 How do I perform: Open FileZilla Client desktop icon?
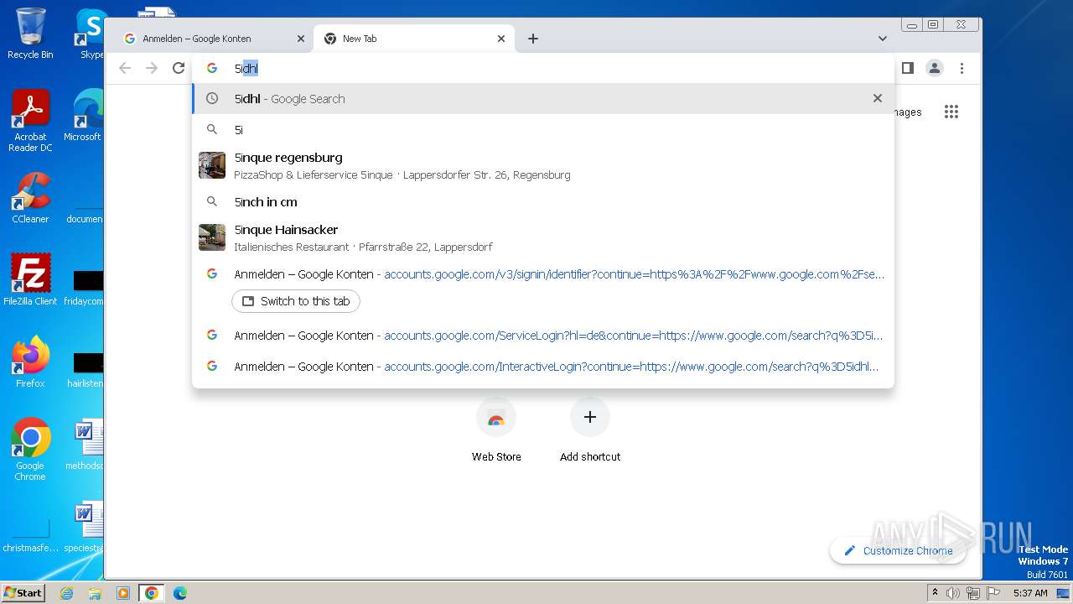30,279
